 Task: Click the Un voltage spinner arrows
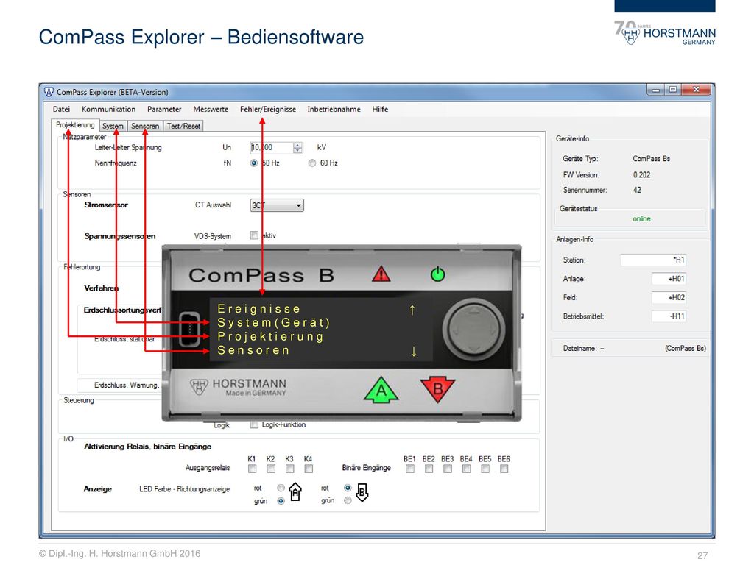point(297,147)
